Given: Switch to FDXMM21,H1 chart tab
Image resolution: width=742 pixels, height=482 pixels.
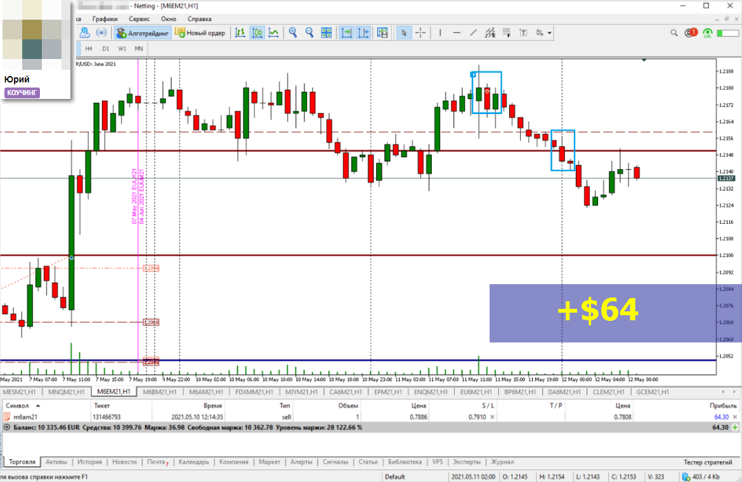Looking at the screenshot, I should [254, 392].
